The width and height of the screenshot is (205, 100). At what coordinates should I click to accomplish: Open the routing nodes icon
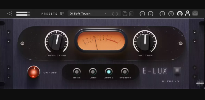pyautogui.click(x=10, y=14)
